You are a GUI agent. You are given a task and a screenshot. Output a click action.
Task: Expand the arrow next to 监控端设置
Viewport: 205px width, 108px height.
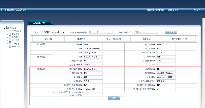pos(7,31)
